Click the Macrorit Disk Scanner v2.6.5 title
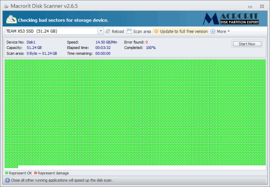The height and width of the screenshot is (187, 270). pos(44,6)
